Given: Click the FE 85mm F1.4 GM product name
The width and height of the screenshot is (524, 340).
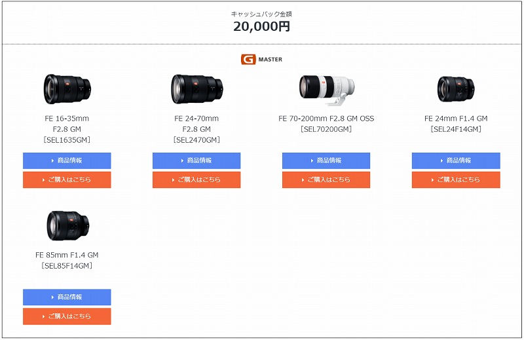Looking at the screenshot, I should tap(67, 255).
